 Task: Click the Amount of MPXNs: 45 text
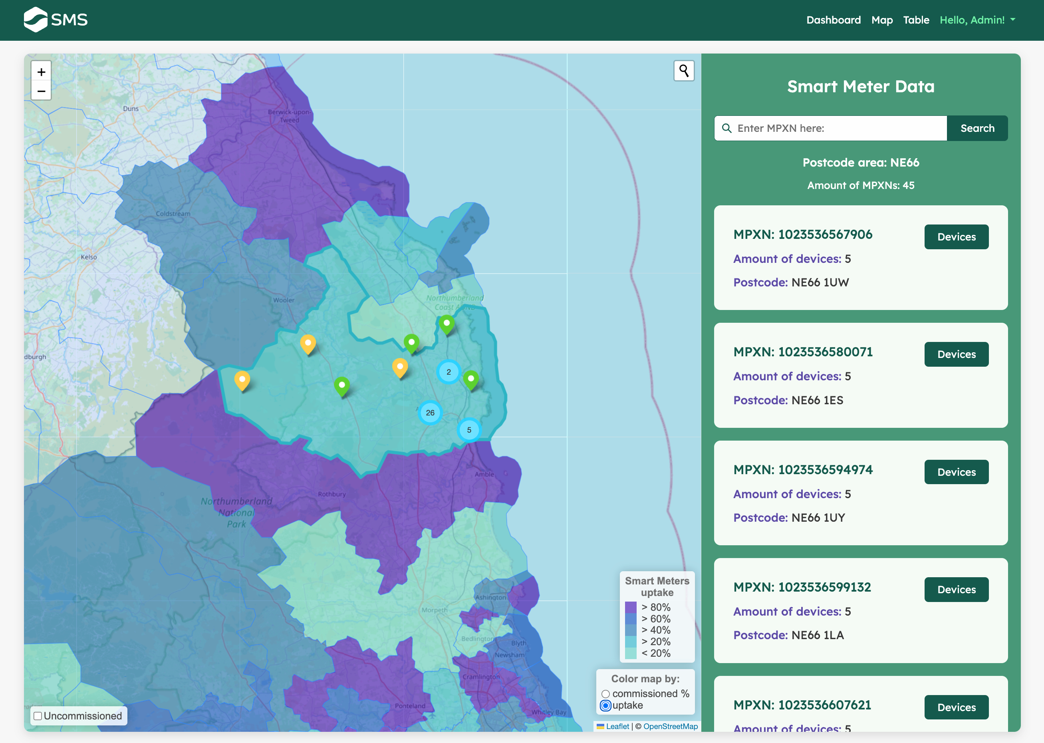click(x=861, y=185)
